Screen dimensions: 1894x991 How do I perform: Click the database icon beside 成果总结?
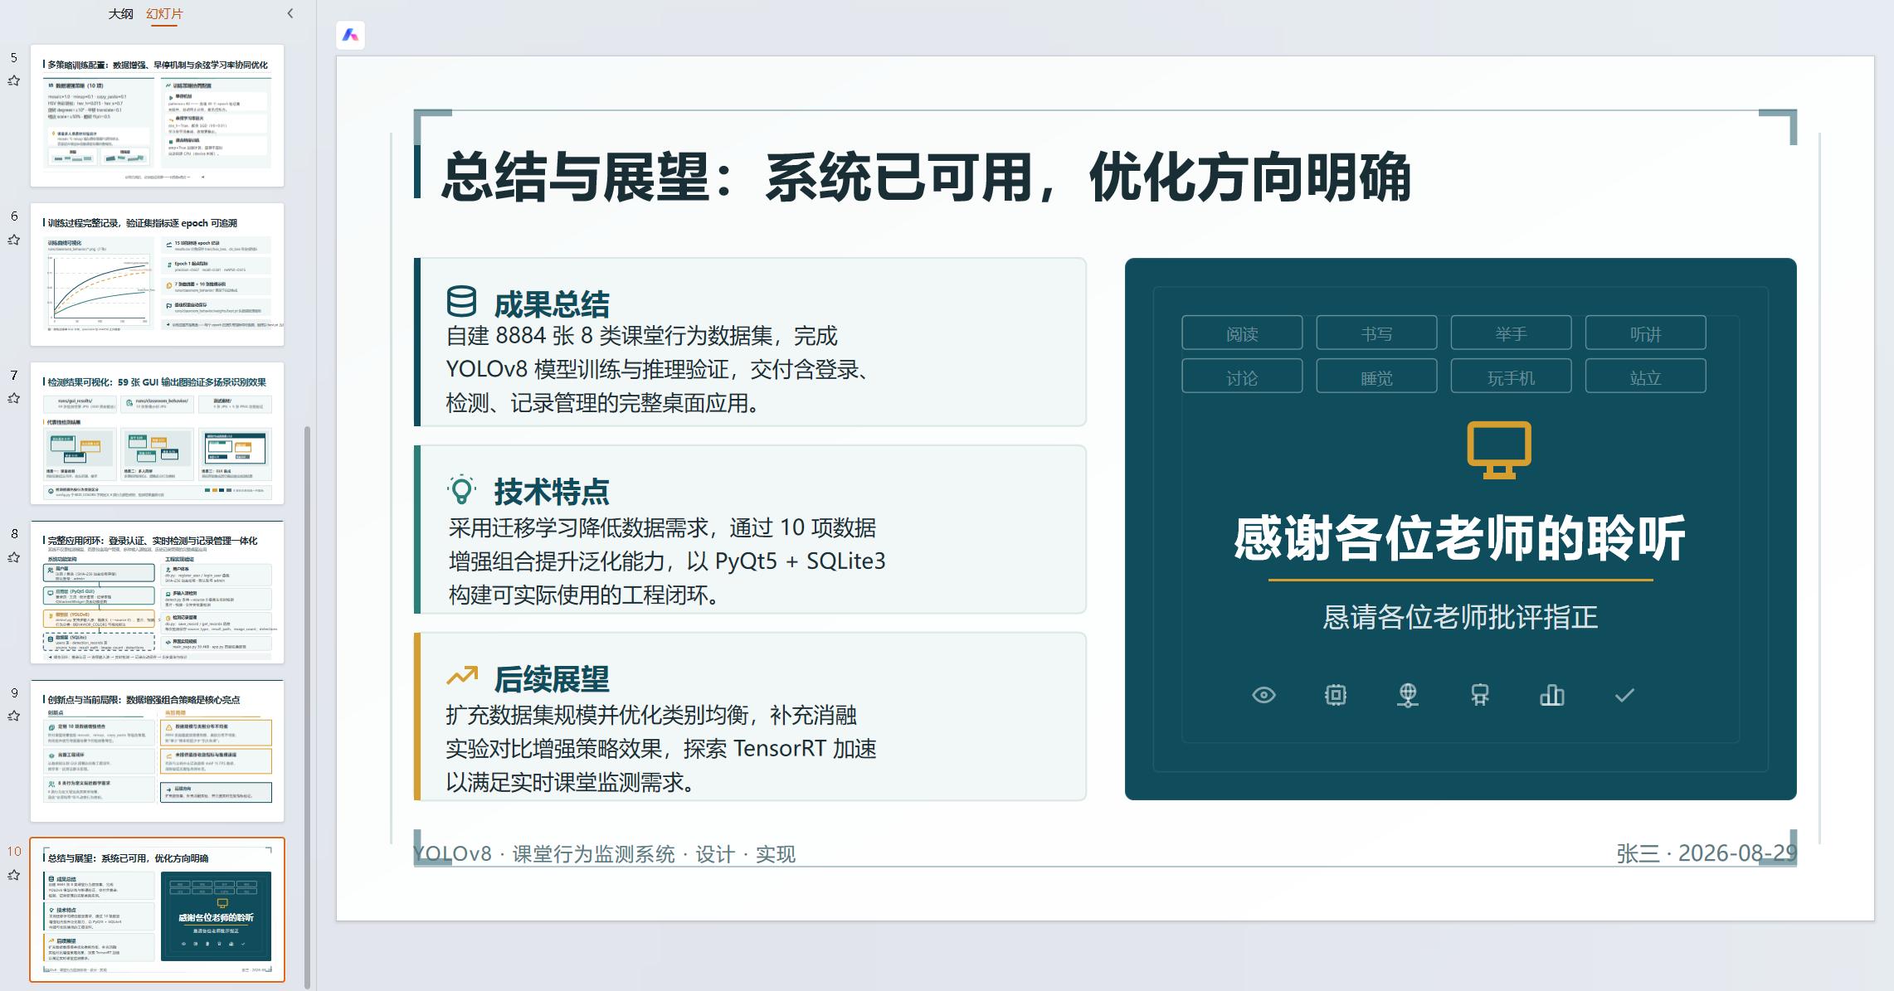(x=462, y=302)
